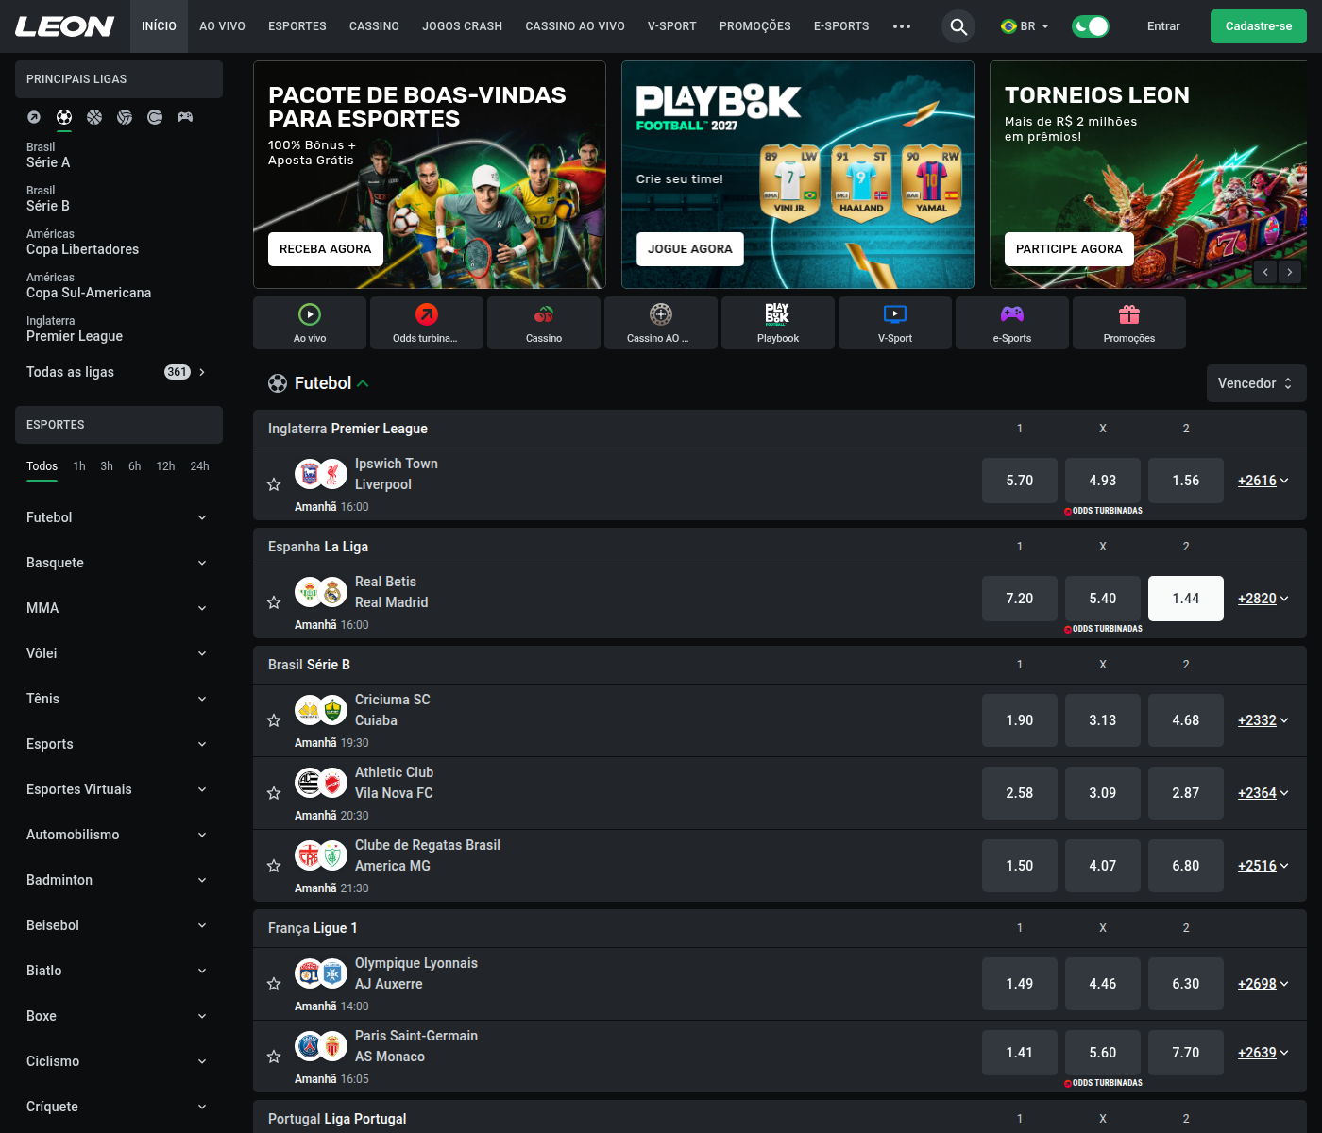The width and height of the screenshot is (1322, 1133).
Task: Expand MMA in the sports sidebar
Action: click(119, 608)
